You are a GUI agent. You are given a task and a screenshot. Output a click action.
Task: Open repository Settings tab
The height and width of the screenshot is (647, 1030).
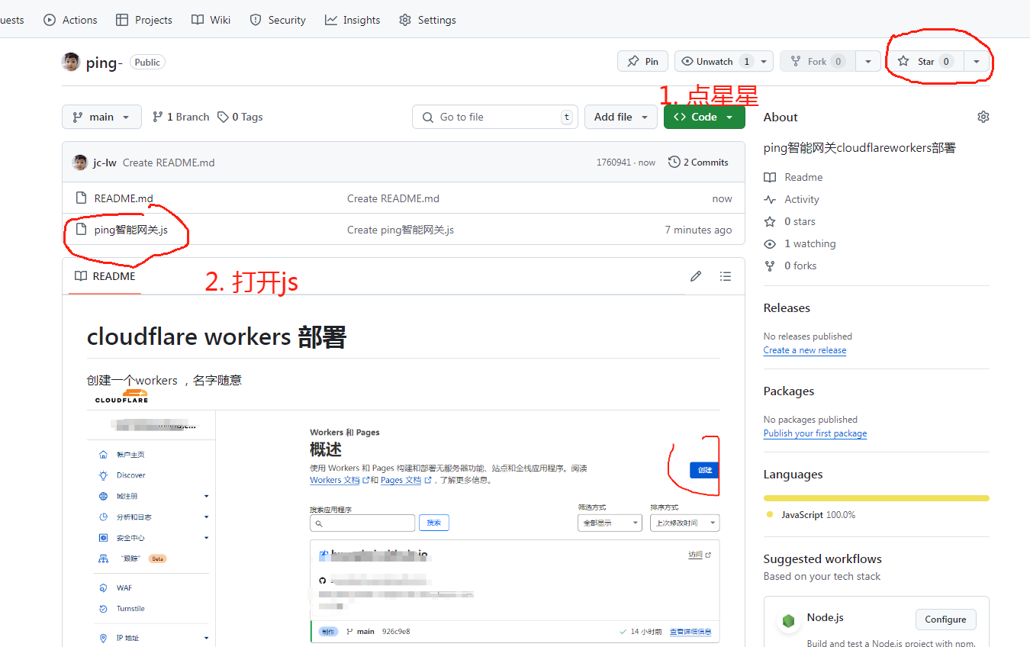tap(427, 20)
